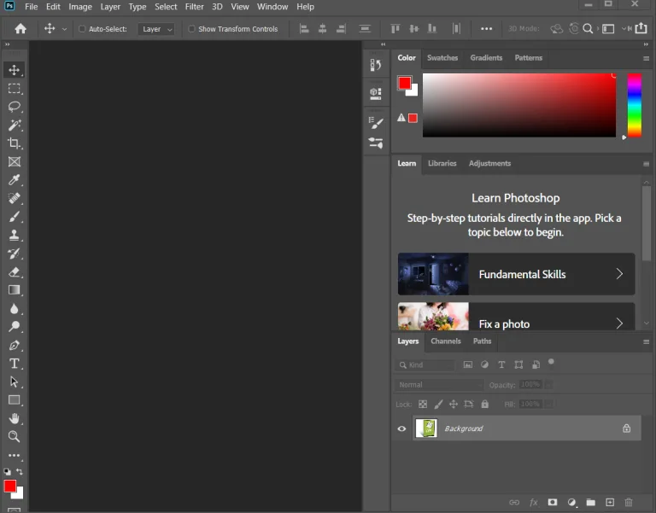Viewport: 656px width, 513px height.
Task: Toggle pixel layer filter in Layers panel
Action: (x=468, y=365)
